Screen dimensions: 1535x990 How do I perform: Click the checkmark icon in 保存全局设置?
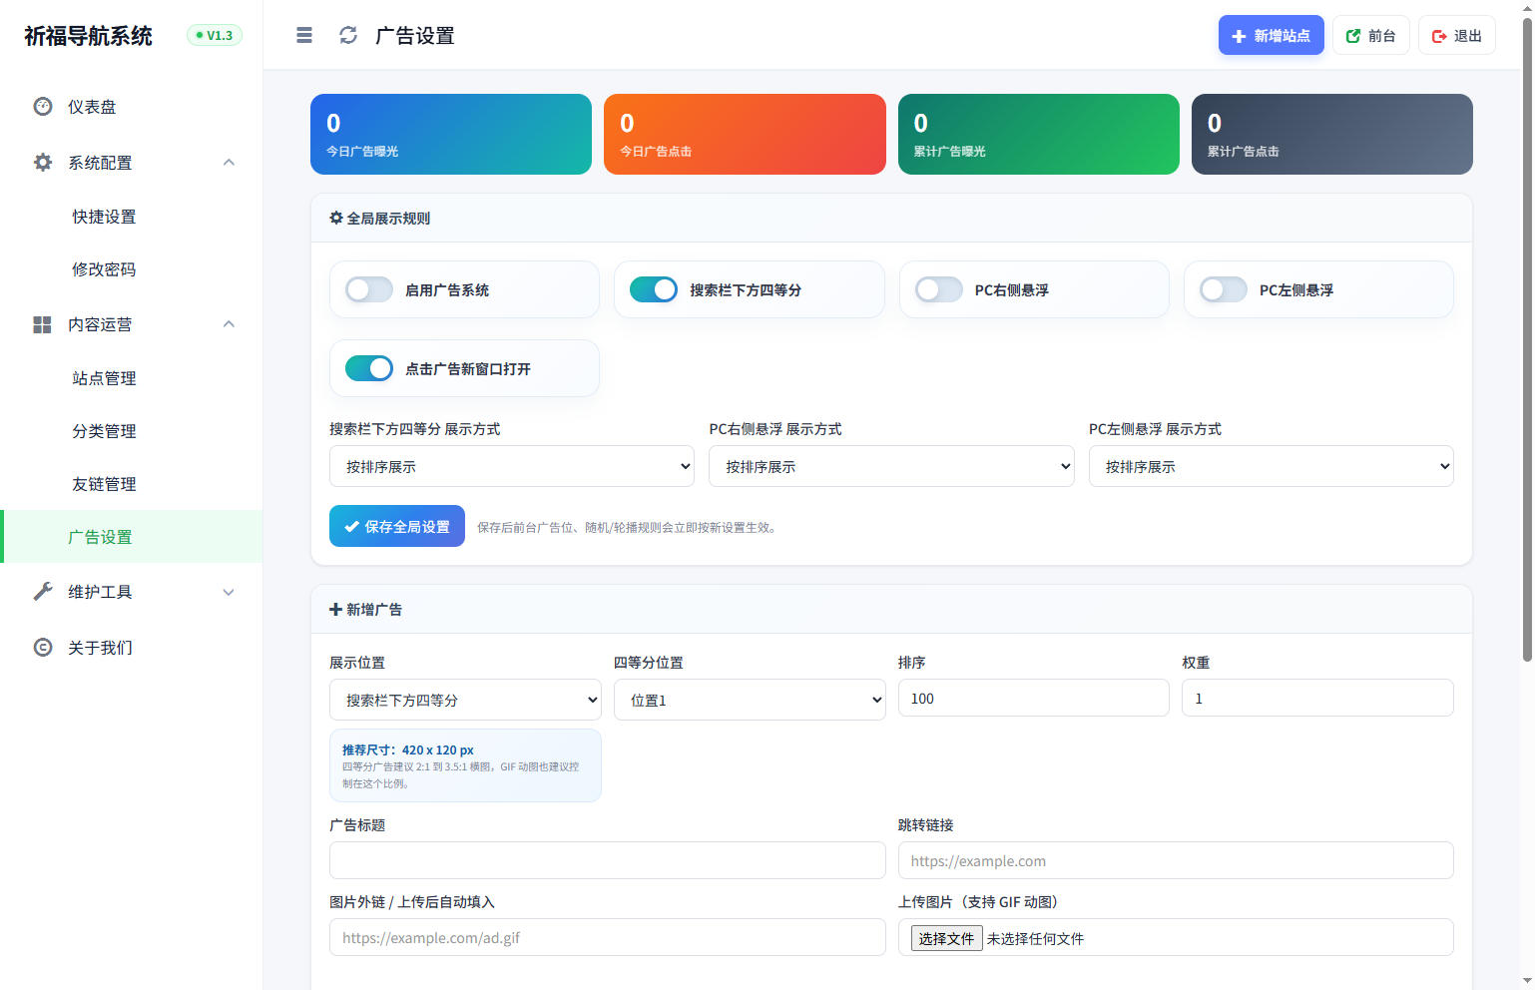coord(351,527)
